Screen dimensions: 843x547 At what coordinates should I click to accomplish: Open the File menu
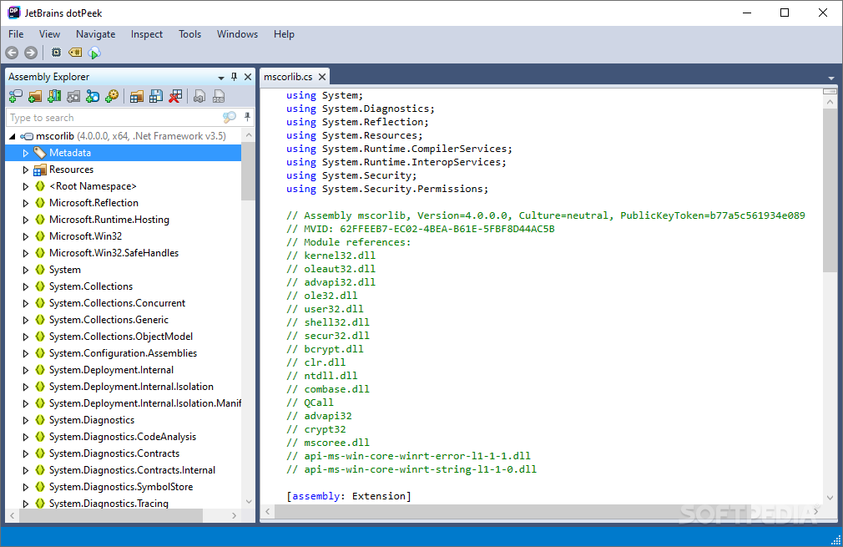(16, 34)
